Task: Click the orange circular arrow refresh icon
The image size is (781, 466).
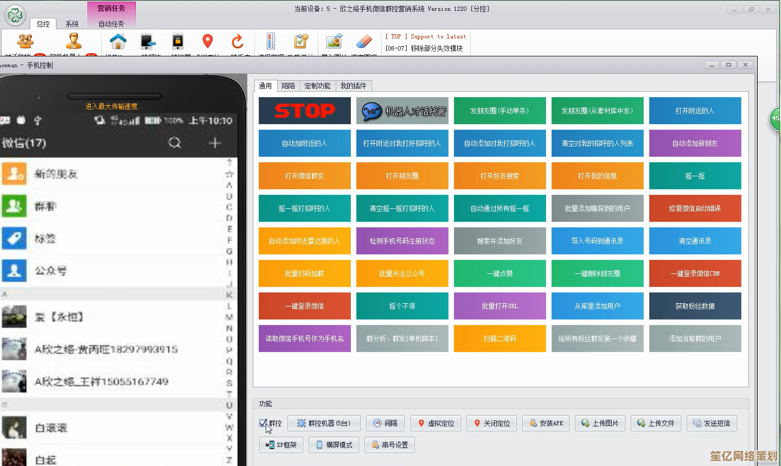Action: click(237, 41)
